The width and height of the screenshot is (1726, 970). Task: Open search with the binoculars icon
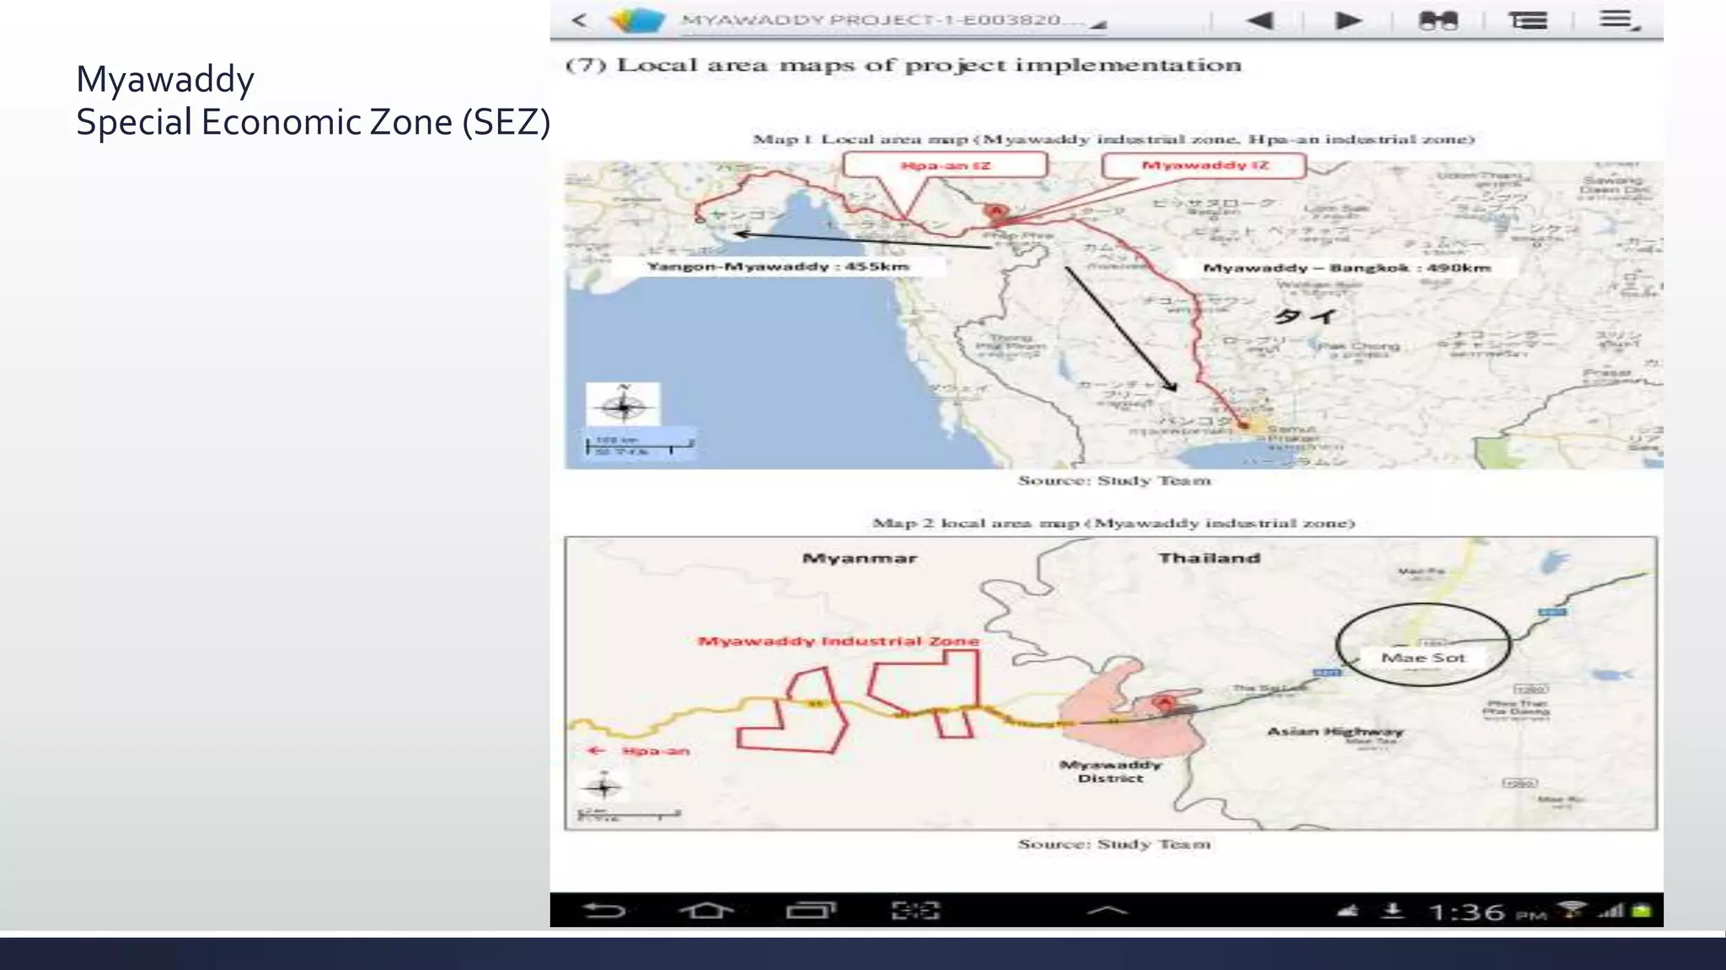tap(1438, 20)
